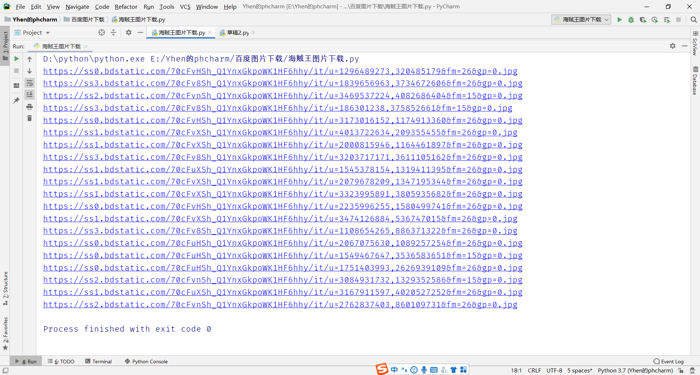This screenshot has width=700, height=375.
Task: Open the SciView side panel
Action: 695,43
